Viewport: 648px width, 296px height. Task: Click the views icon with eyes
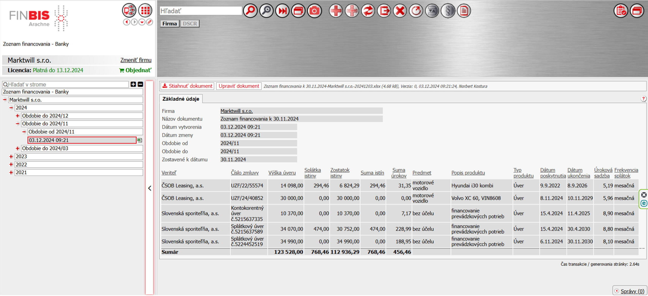click(x=129, y=10)
